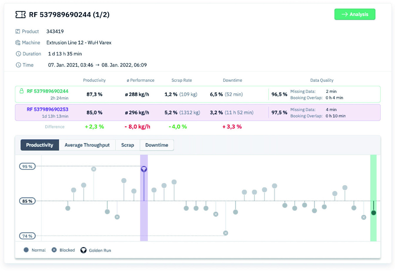Open the Analysis view
The height and width of the screenshot is (271, 395).
coord(355,14)
